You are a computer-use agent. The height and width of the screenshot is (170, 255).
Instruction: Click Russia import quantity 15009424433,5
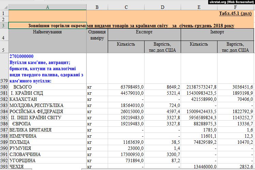199,111
